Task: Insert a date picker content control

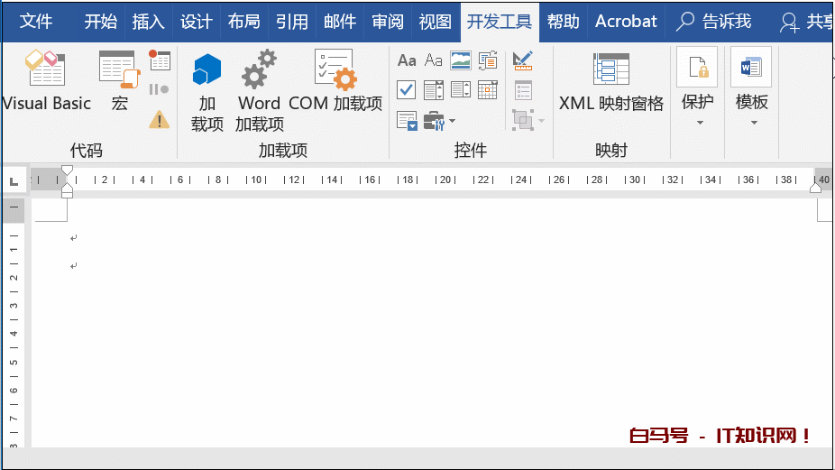Action: [x=488, y=89]
